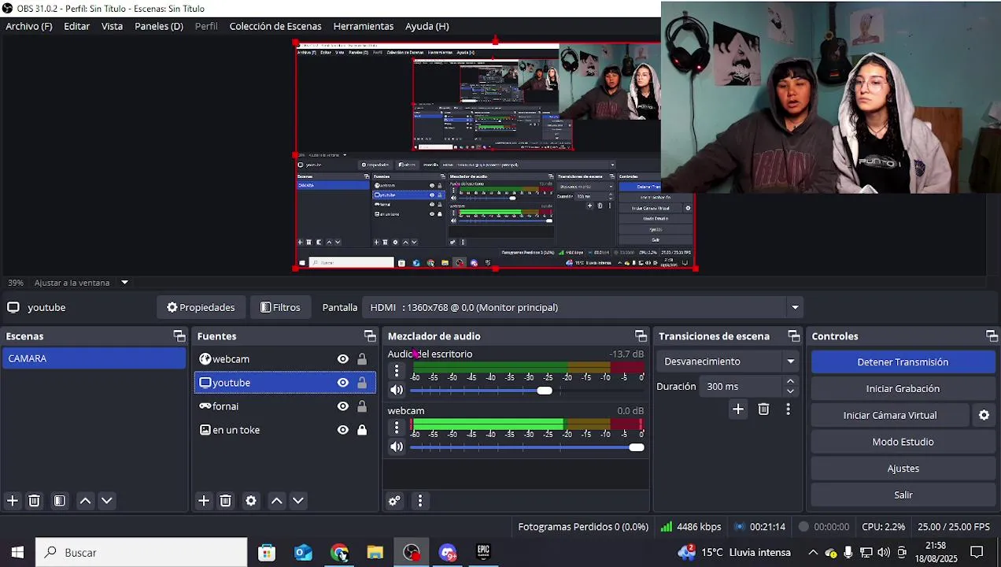Image resolution: width=1001 pixels, height=567 pixels.
Task: Remove scene transition trash icon
Action: [763, 409]
